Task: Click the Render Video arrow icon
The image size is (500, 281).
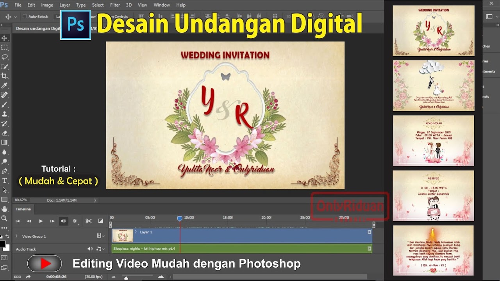Action: click(x=28, y=277)
